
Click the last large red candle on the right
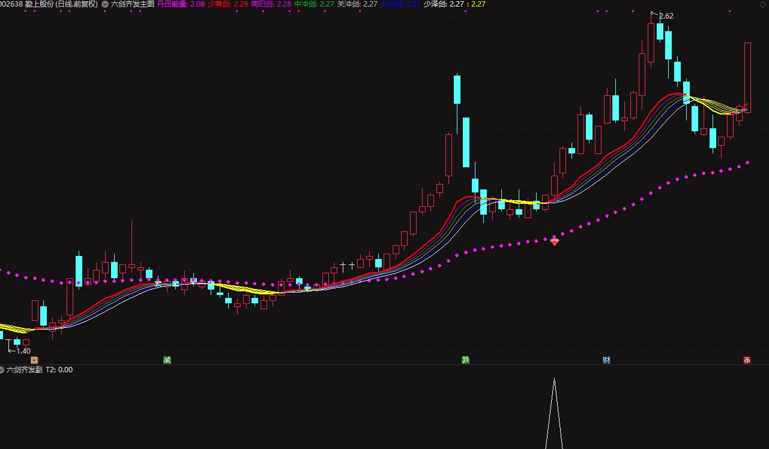(x=748, y=77)
